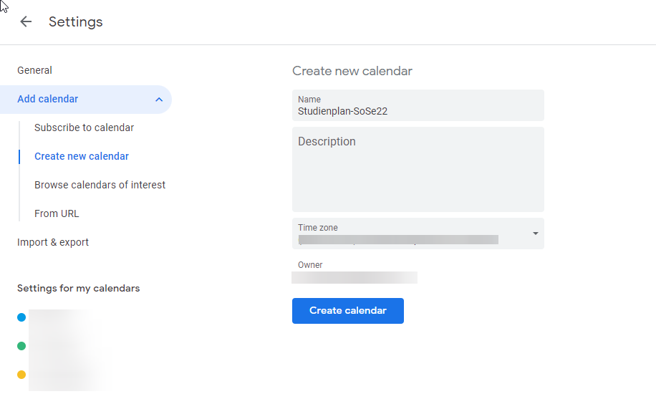This screenshot has width=656, height=399.
Task: Click the blue calendar color dot
Action: [x=21, y=317]
